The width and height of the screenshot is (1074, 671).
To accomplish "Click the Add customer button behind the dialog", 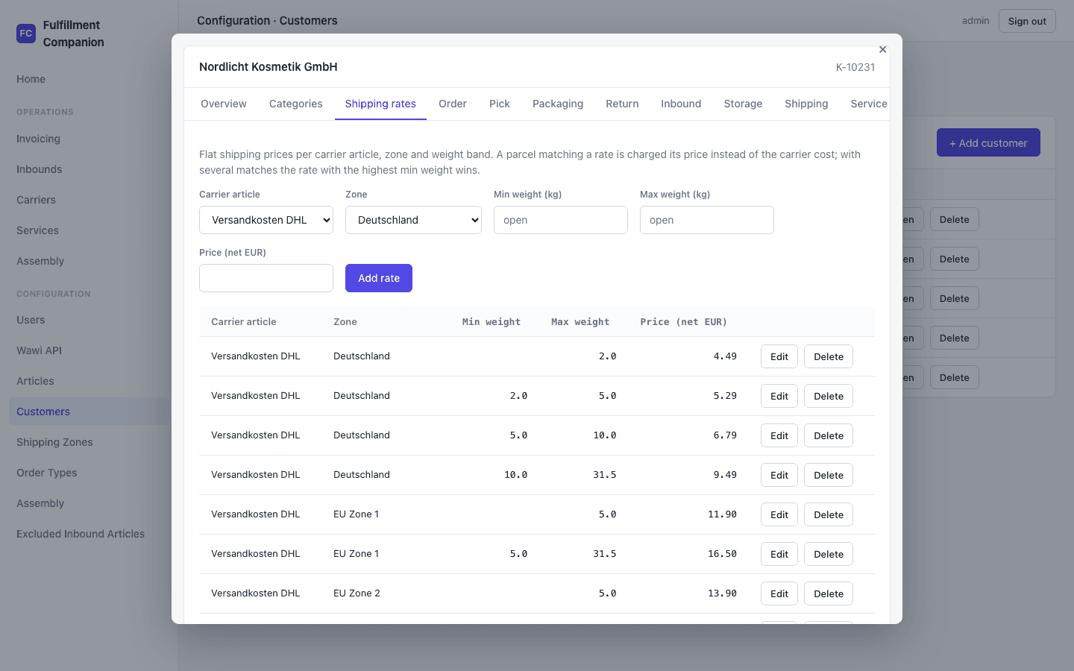I will pos(988,142).
